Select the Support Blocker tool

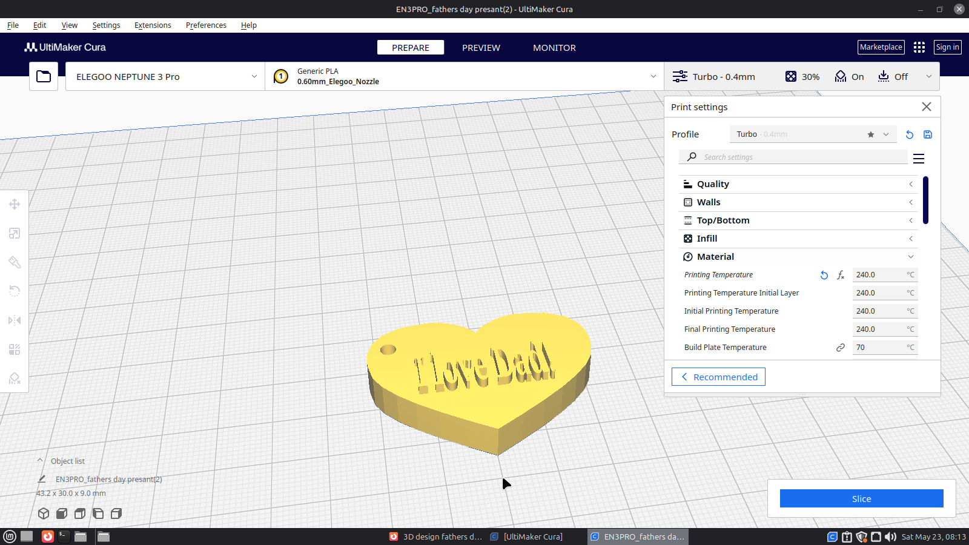pyautogui.click(x=15, y=378)
